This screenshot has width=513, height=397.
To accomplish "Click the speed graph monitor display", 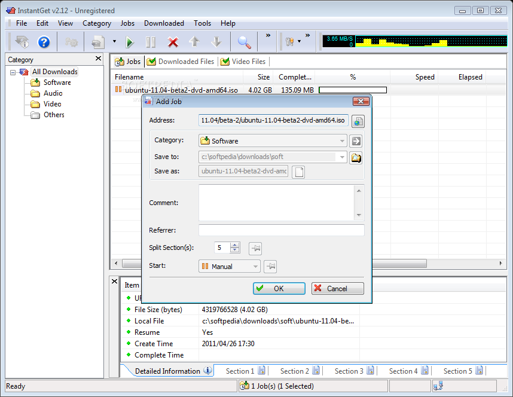I will tap(414, 41).
